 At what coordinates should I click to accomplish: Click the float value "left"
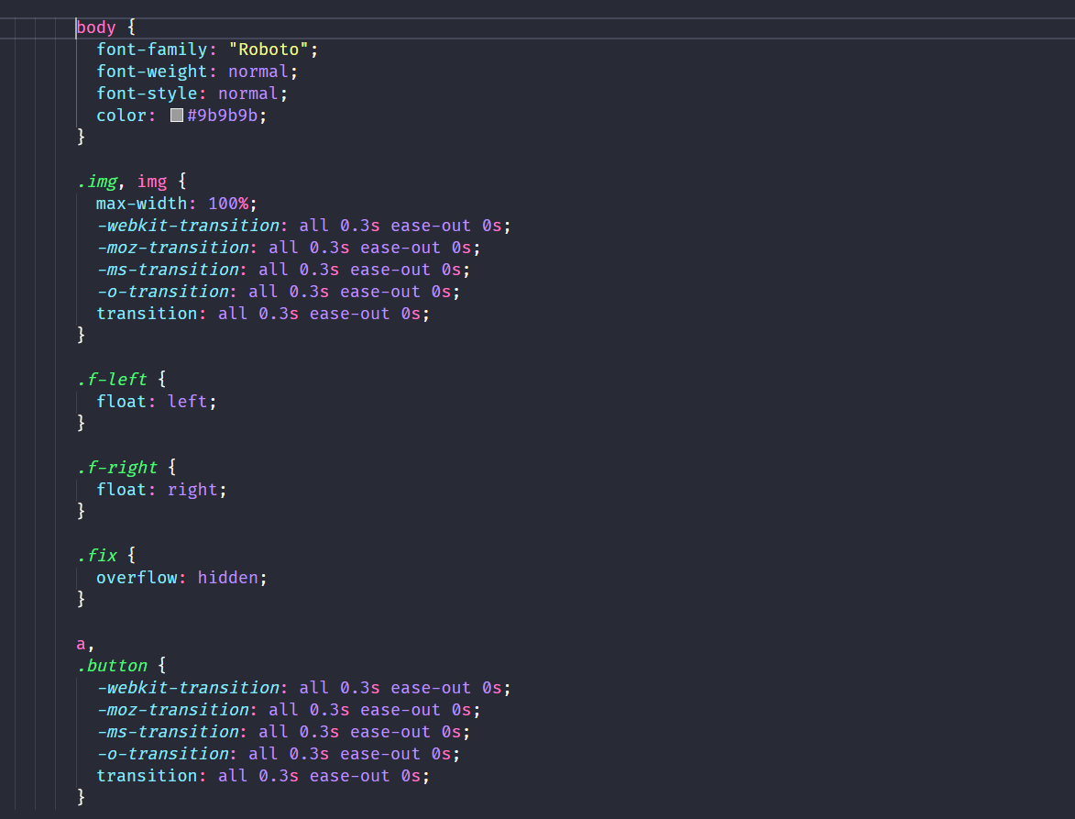(x=187, y=402)
